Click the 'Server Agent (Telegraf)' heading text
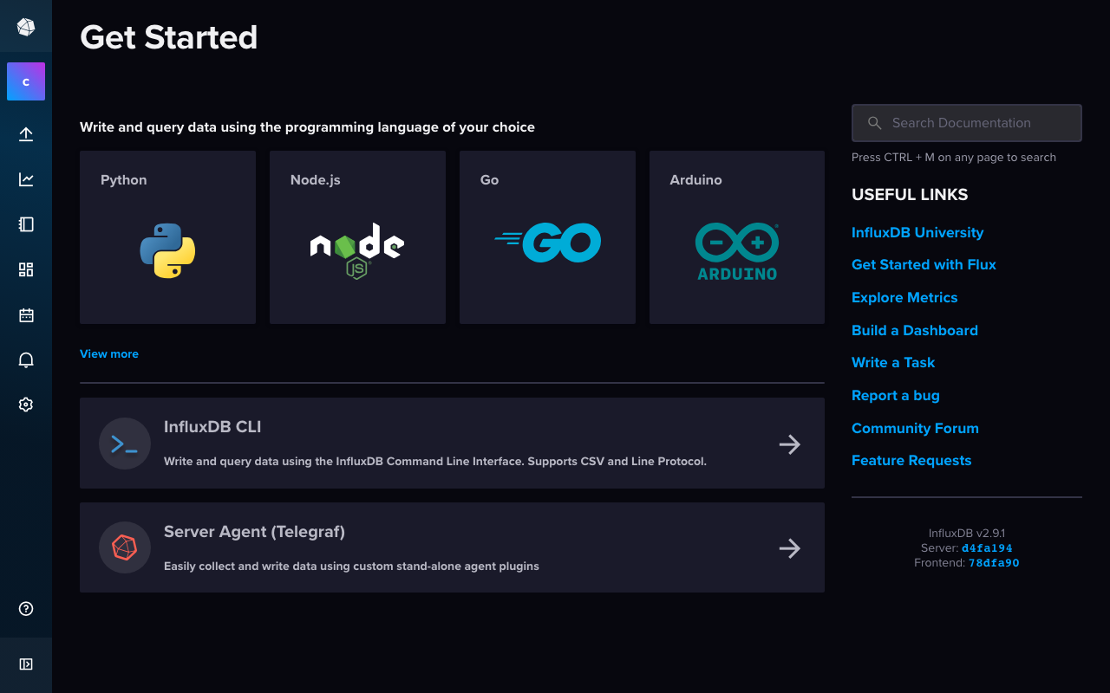Screen dimensions: 1110x693 click(x=254, y=532)
